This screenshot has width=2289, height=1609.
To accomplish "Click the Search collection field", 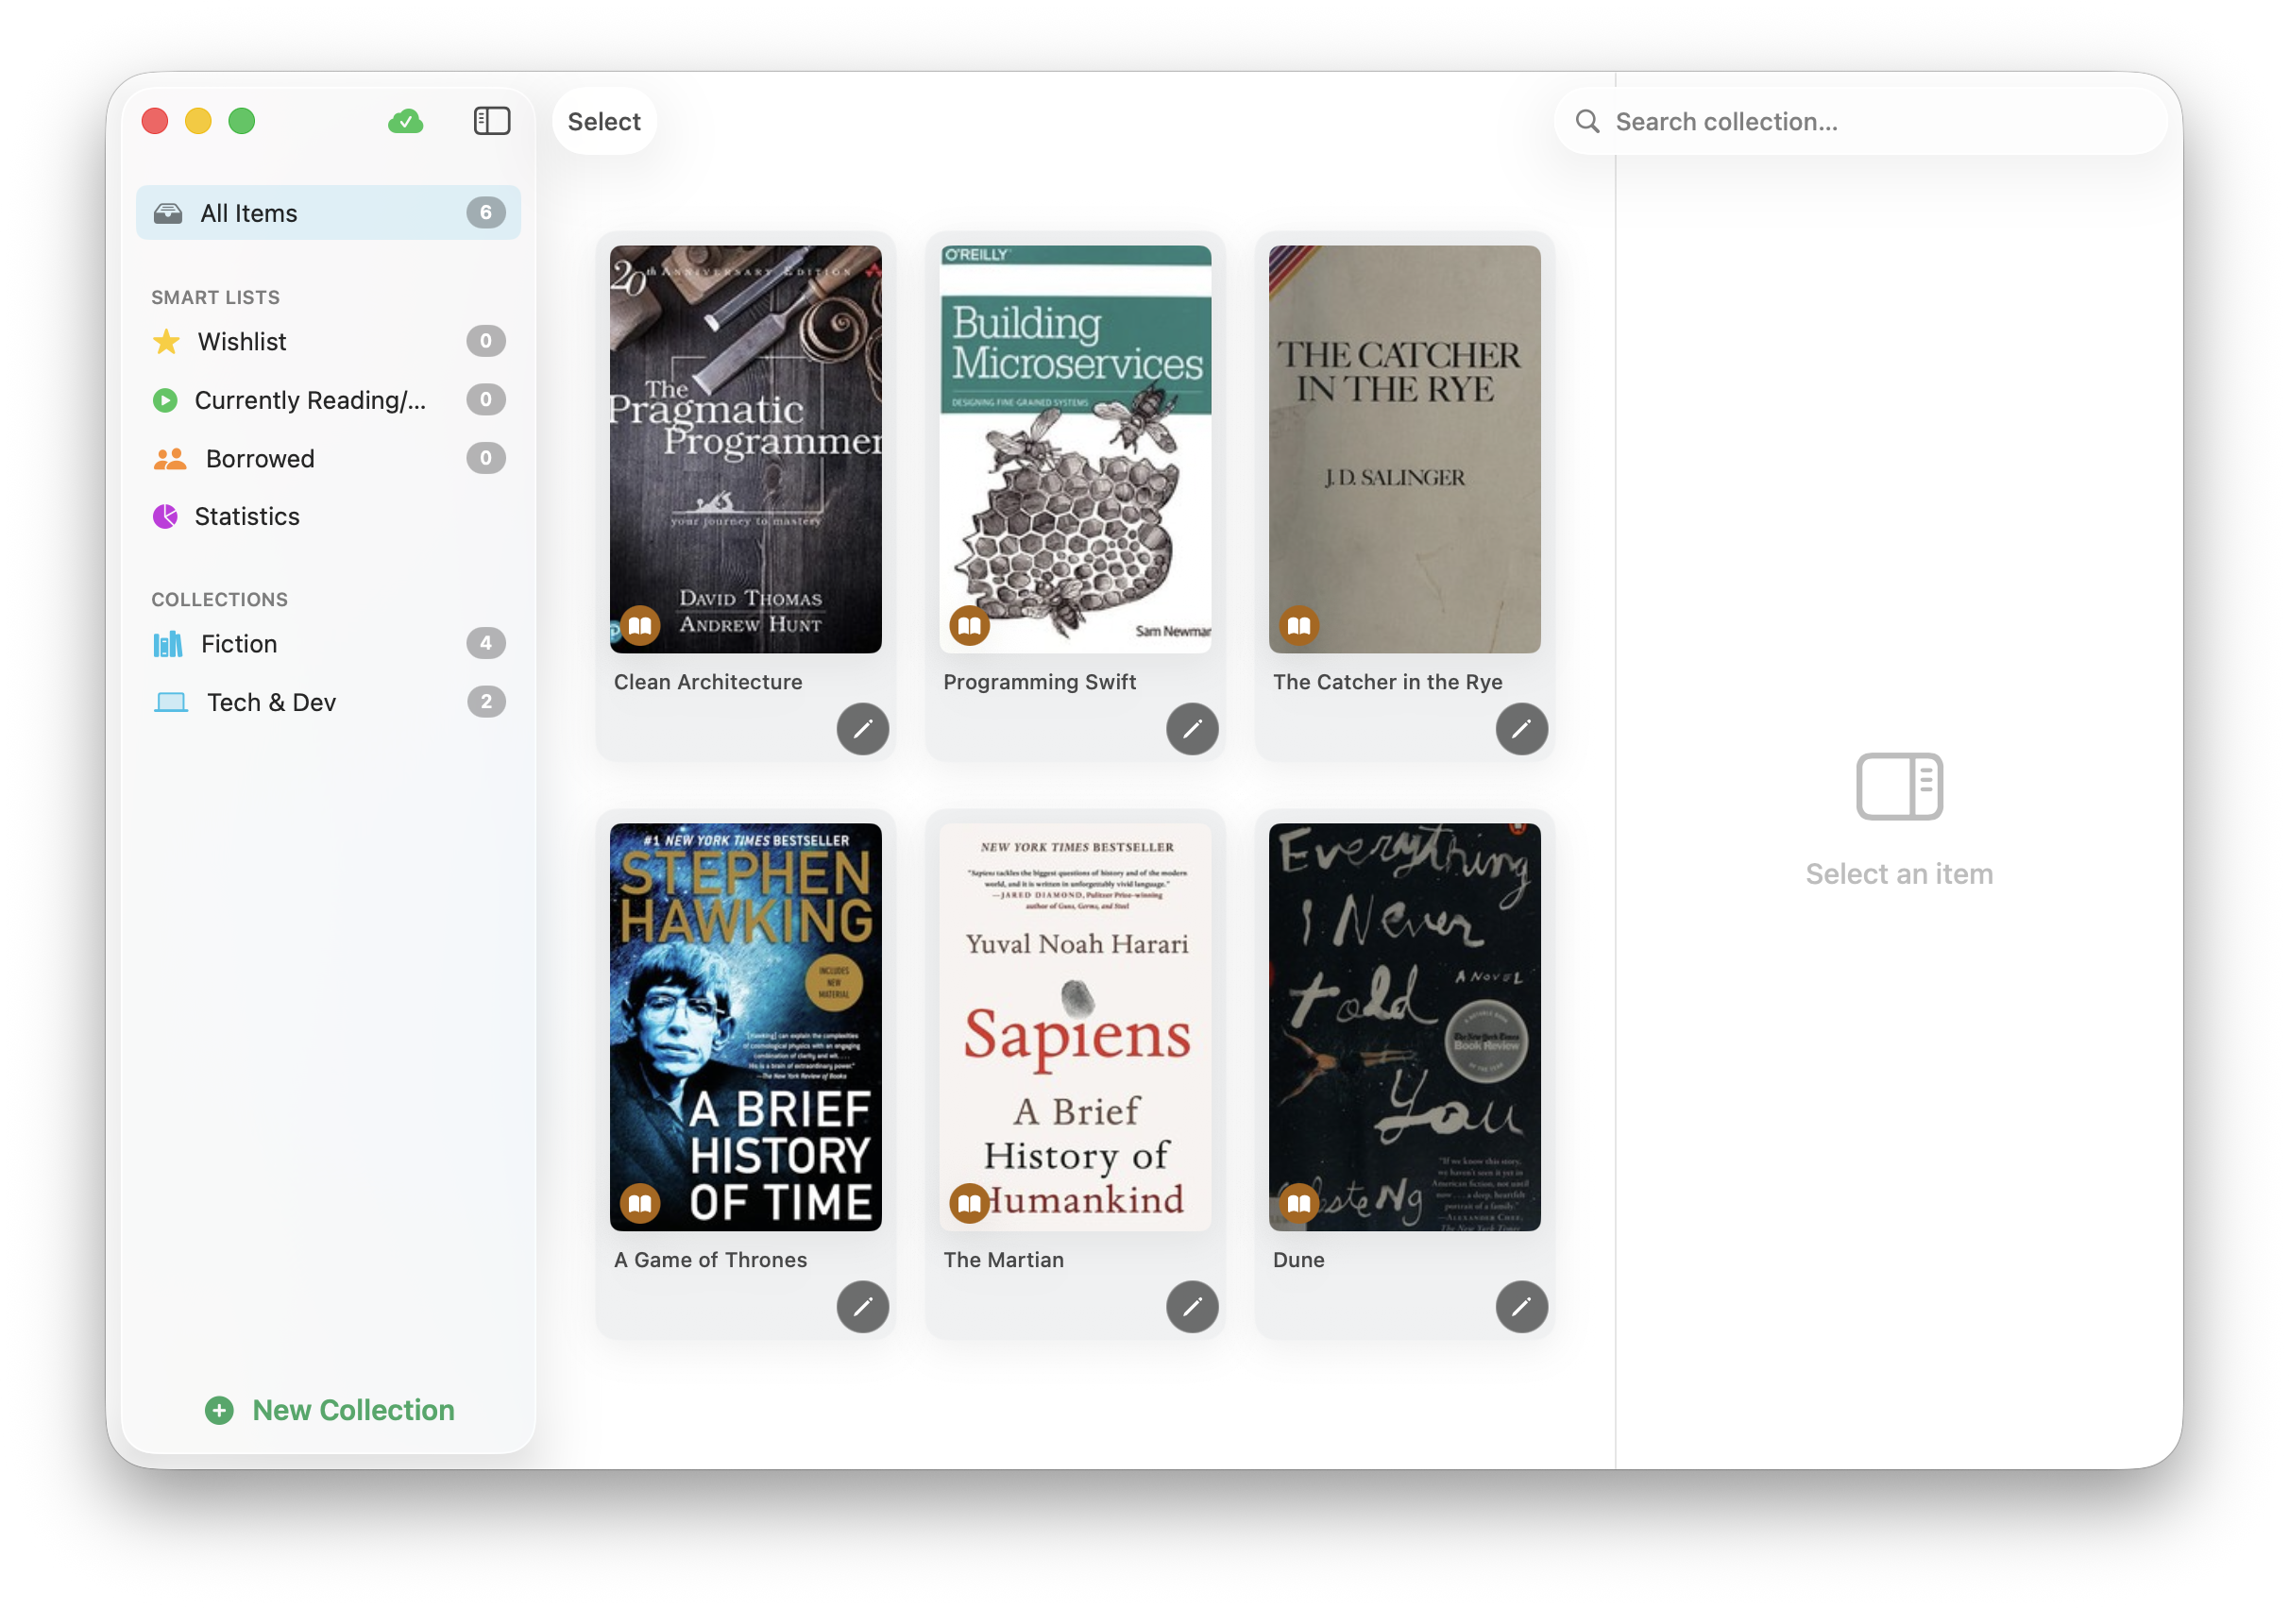I will (x=1860, y=122).
